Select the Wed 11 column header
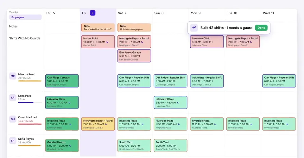This screenshot has height=158, width=304. click(x=268, y=13)
